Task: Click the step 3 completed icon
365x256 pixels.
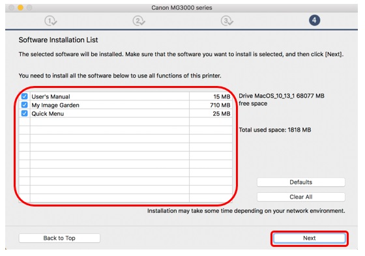Action: (x=227, y=21)
